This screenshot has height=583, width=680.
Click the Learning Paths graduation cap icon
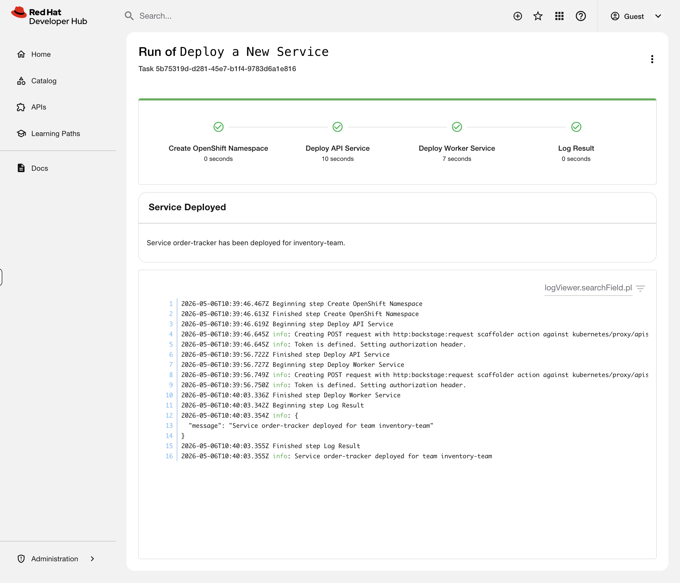point(21,133)
